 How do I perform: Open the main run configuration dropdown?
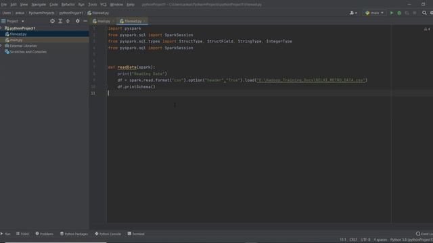[374, 13]
